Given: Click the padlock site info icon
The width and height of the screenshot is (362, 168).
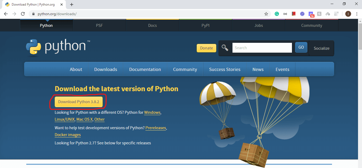Looking at the screenshot, I should tap(33, 14).
